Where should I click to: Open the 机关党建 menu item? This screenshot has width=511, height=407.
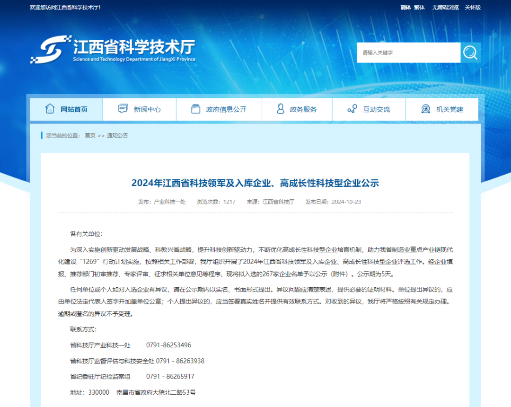point(442,109)
